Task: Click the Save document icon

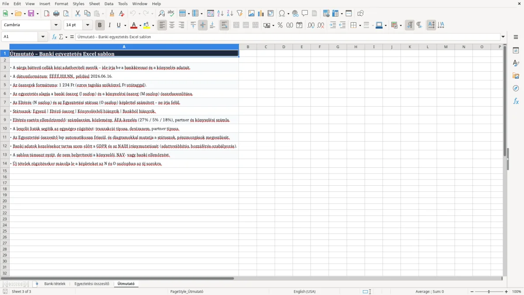Action: pos(31,14)
